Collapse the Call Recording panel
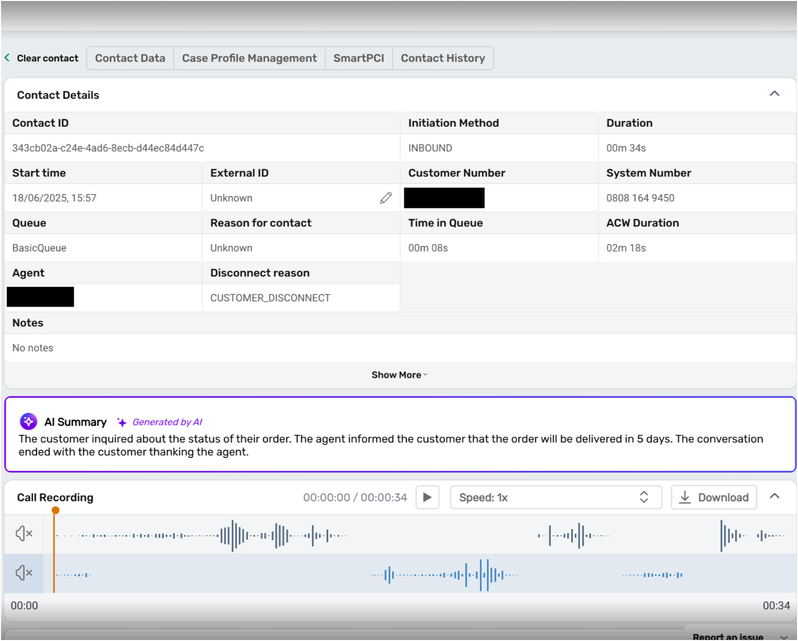 (x=774, y=496)
